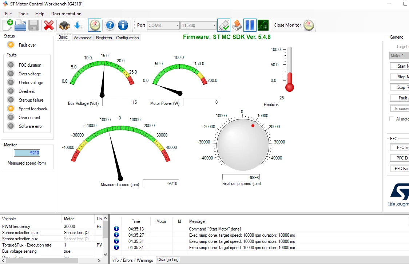Click the Speed feedback fault LED

[x=11, y=109]
